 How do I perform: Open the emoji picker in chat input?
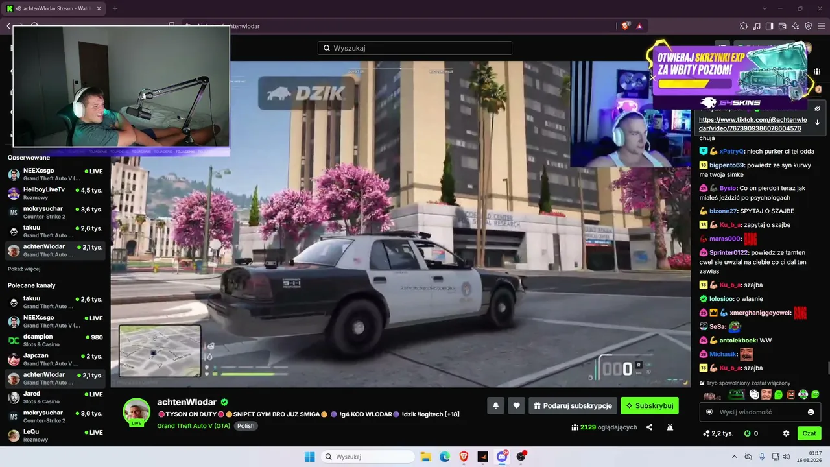pyautogui.click(x=811, y=412)
